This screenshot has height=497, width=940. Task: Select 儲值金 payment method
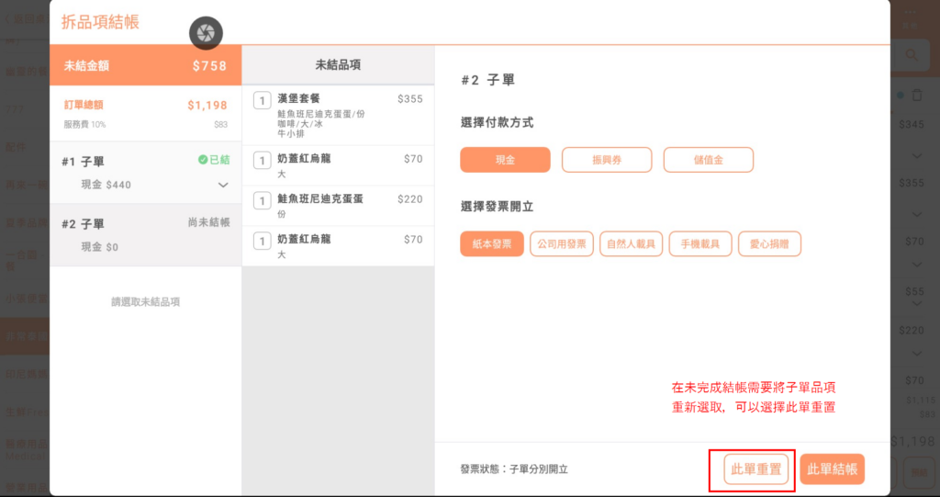(708, 160)
